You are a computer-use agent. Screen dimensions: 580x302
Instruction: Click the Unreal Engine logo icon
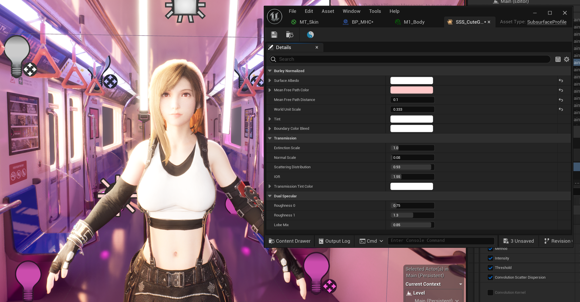point(275,17)
